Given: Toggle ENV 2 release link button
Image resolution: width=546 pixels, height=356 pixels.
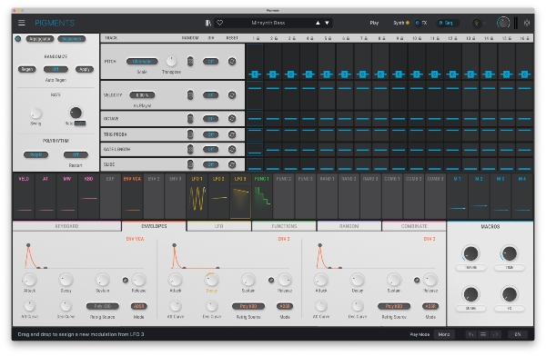Looking at the screenshot, I should [271, 280].
